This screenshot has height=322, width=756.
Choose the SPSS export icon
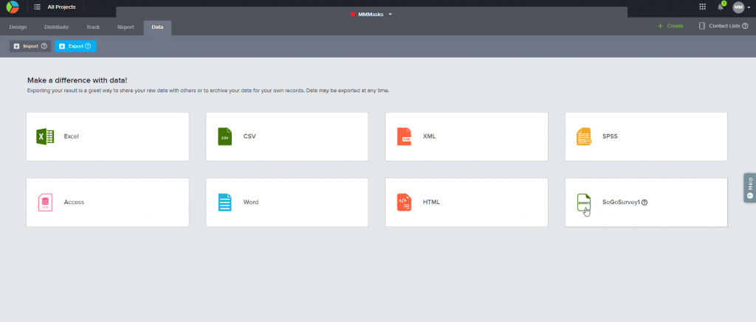(x=584, y=136)
